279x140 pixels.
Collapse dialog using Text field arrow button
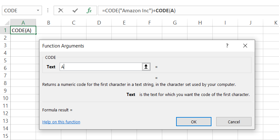tap(146, 67)
